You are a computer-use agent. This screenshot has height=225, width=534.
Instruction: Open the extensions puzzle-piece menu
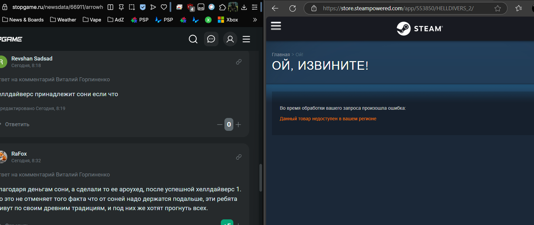222,7
